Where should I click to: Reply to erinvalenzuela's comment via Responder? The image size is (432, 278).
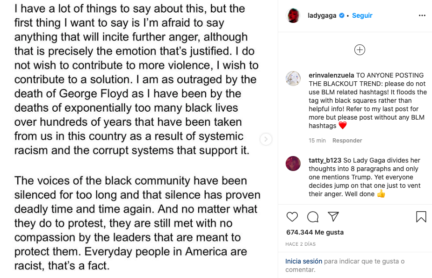347,141
